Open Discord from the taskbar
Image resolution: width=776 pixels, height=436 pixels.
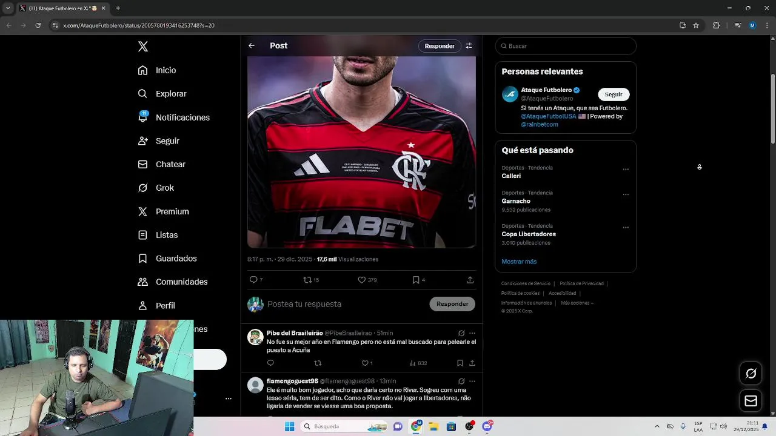pos(487,426)
